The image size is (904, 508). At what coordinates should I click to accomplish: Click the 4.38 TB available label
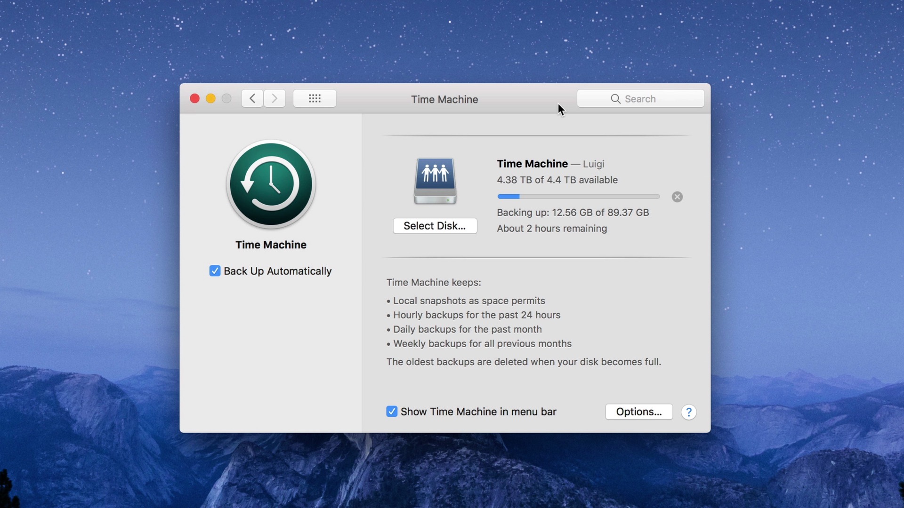click(557, 180)
